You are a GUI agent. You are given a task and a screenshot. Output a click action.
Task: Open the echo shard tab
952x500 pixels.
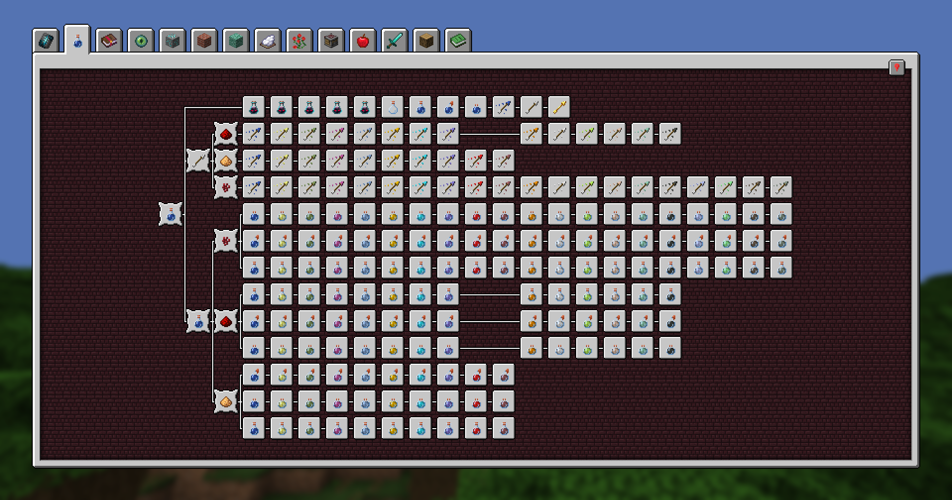click(x=46, y=41)
